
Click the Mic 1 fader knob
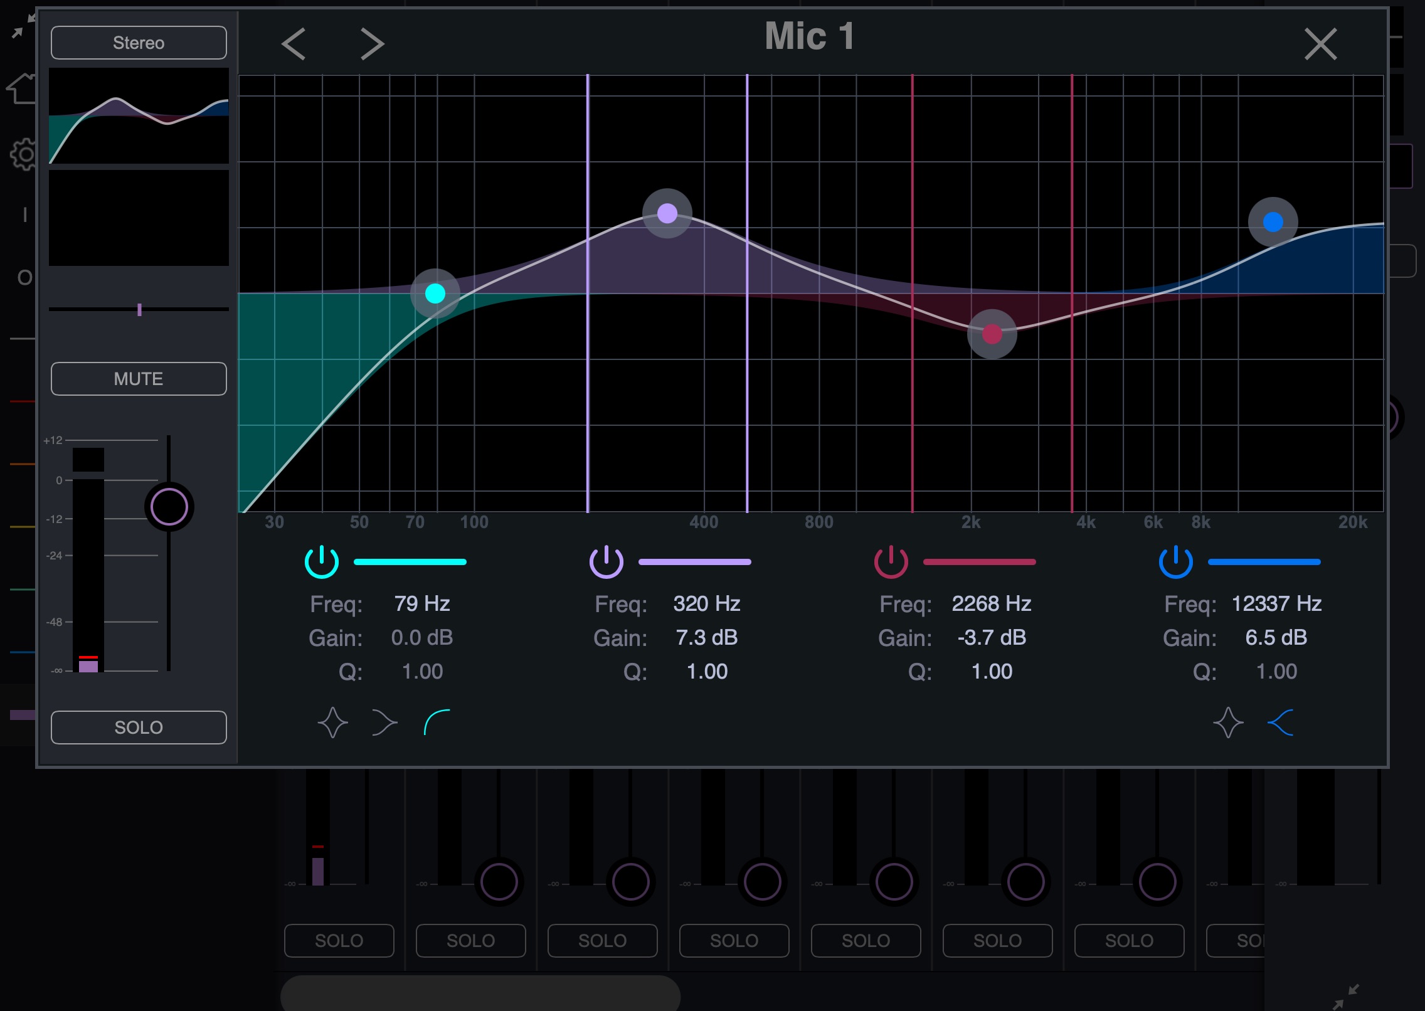[x=169, y=507]
